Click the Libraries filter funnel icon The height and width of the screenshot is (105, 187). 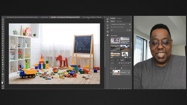tap(112, 30)
